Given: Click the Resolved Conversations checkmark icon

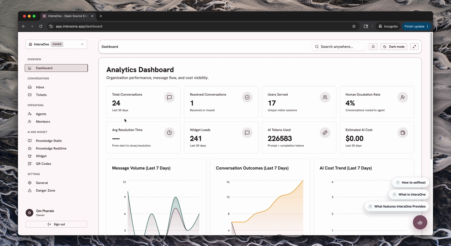Looking at the screenshot, I should [247, 97].
